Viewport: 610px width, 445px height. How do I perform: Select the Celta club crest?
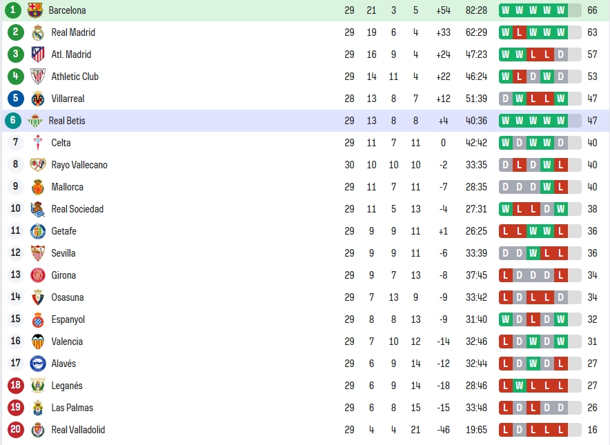coord(38,143)
